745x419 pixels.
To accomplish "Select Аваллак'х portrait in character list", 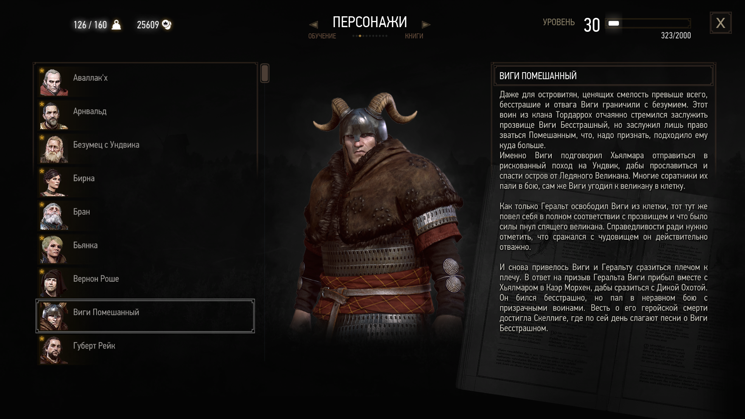I will (54, 81).
